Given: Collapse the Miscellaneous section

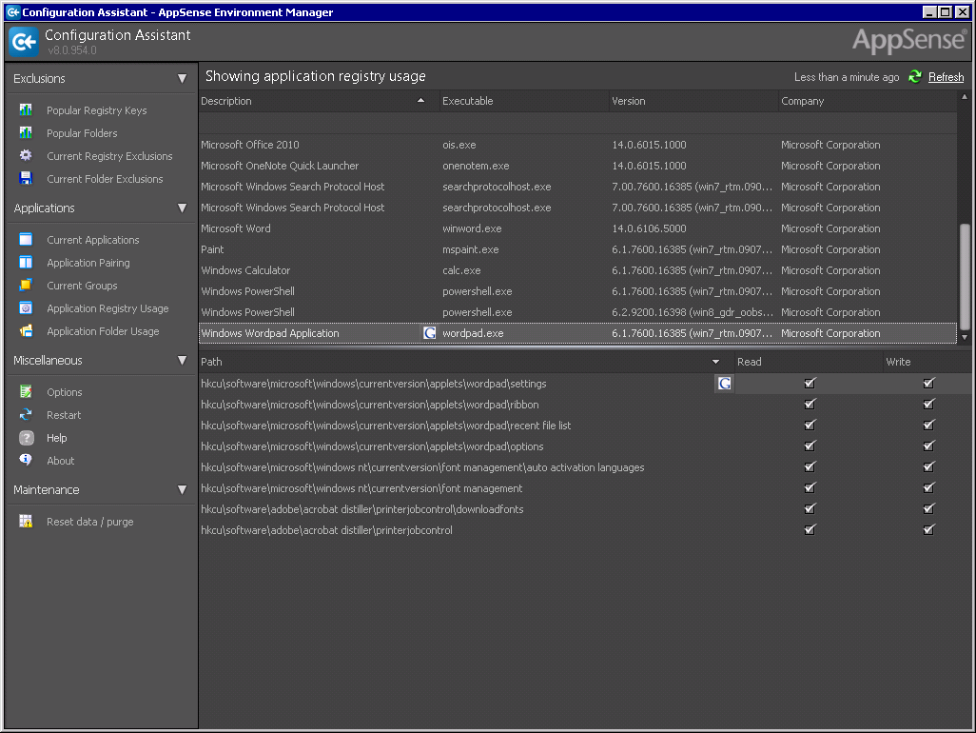Looking at the screenshot, I should pos(182,360).
